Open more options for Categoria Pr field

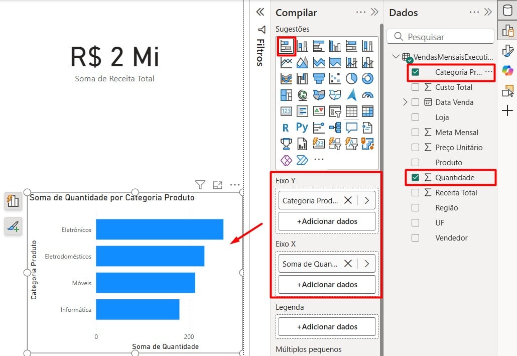(489, 72)
